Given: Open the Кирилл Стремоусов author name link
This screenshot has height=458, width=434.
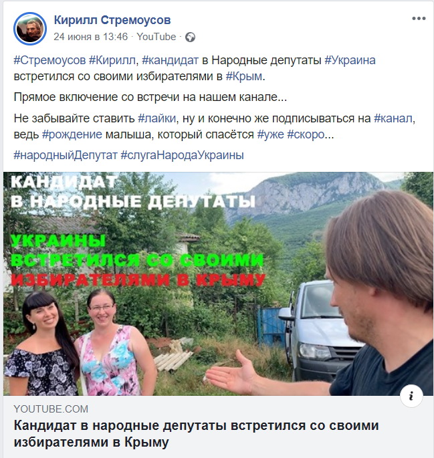Looking at the screenshot, I should [x=112, y=20].
